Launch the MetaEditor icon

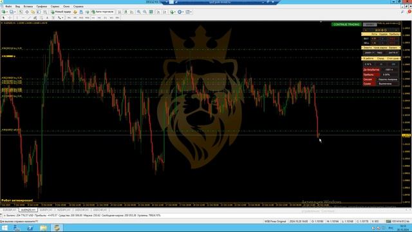click(x=75, y=12)
